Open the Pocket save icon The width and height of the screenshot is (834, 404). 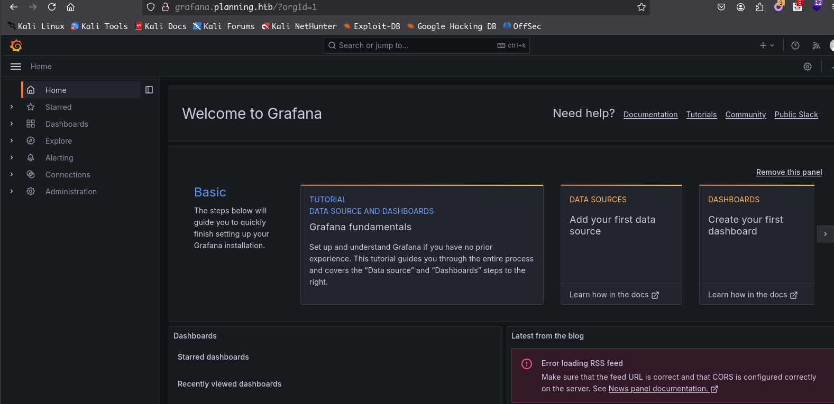[721, 7]
